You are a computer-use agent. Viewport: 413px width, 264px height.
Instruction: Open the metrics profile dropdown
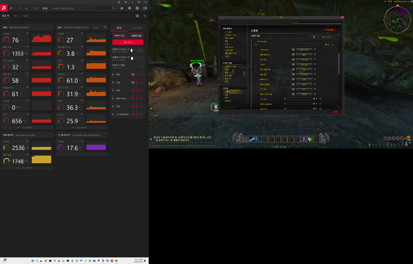128,67
